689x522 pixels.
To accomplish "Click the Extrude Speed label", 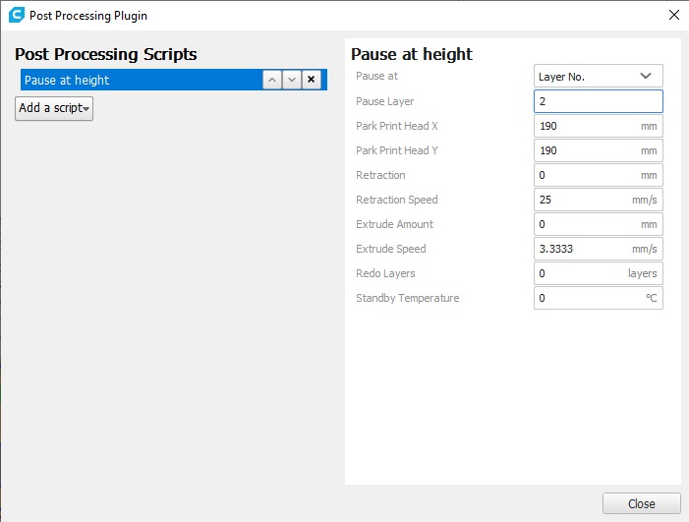I will pos(391,249).
